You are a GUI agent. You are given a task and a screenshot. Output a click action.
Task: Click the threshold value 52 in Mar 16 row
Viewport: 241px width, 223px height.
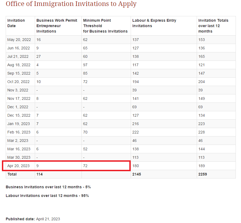pyautogui.click(x=85, y=149)
